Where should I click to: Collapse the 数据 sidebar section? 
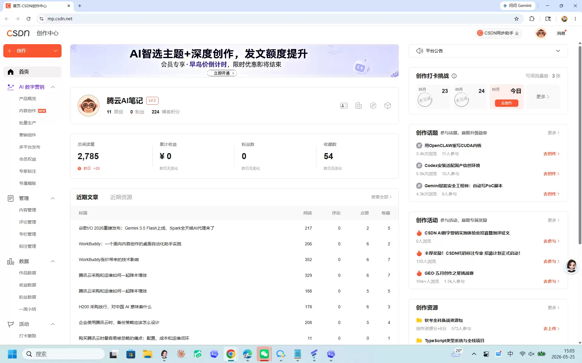coord(53,261)
